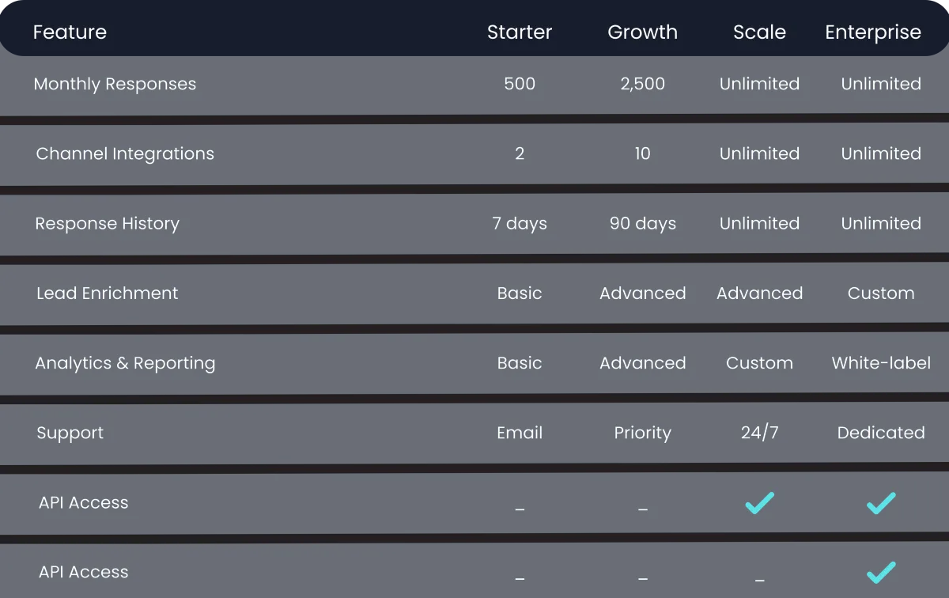
Task: Click the Monthly Responses row label
Action: (x=115, y=84)
